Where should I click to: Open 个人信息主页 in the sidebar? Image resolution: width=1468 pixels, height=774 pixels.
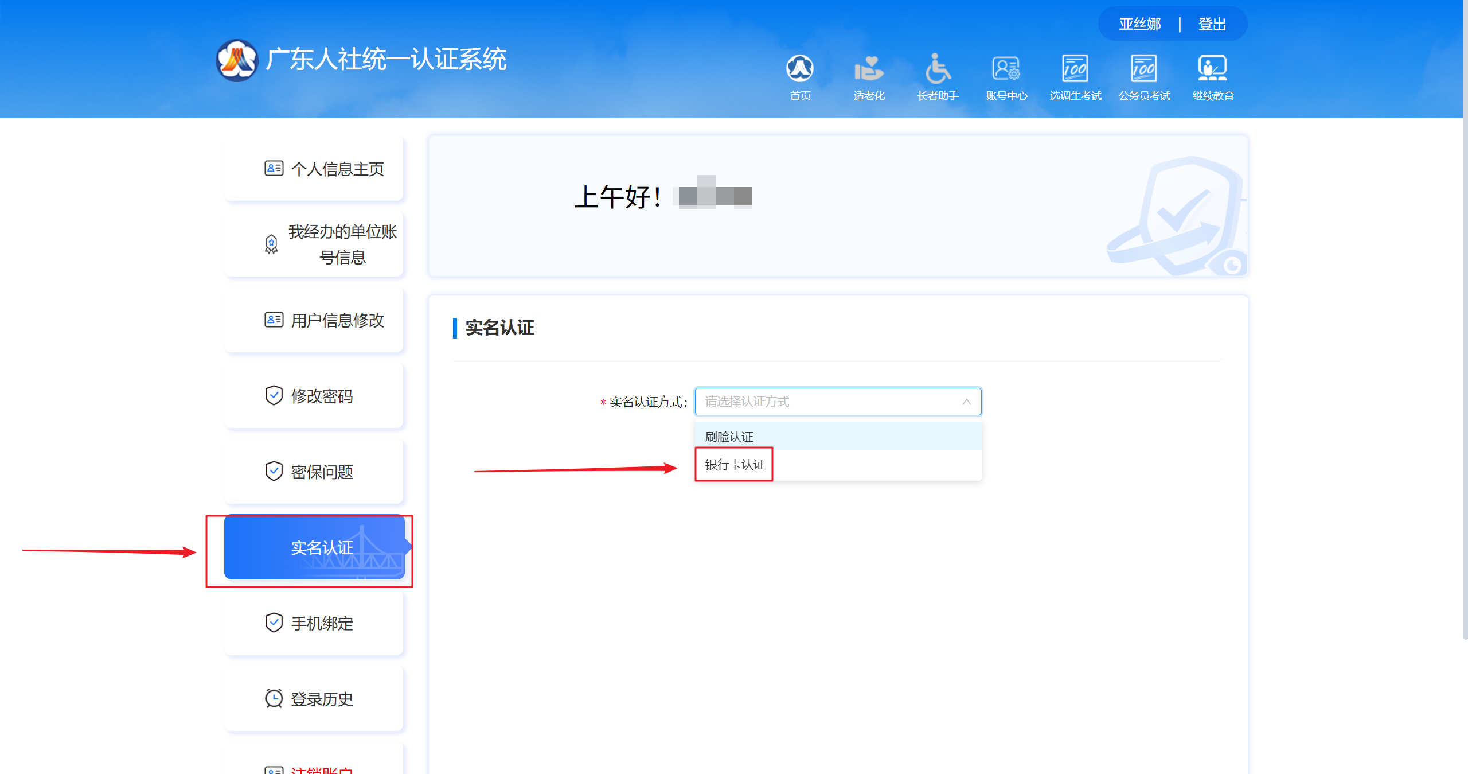337,169
